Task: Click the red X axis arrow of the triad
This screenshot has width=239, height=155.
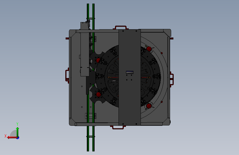Action: click(12, 138)
